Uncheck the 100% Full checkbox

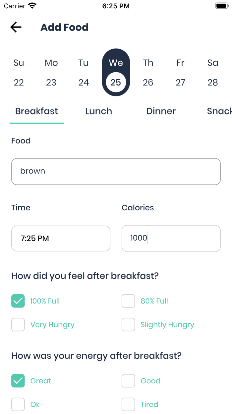[18, 301]
